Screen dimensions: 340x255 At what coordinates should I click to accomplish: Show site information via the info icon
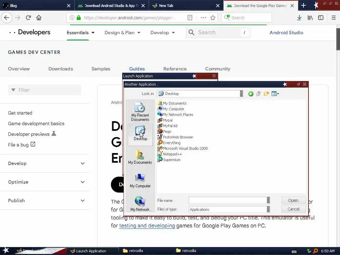coord(72,18)
